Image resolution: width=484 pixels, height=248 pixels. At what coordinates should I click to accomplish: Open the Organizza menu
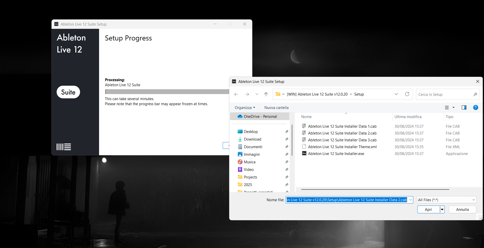[245, 107]
